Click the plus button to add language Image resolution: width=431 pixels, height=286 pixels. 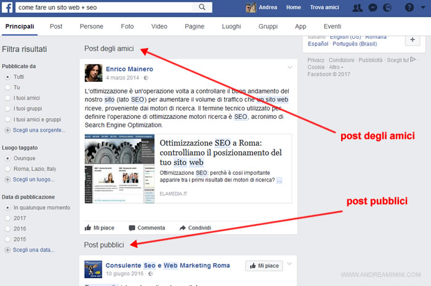pyautogui.click(x=412, y=40)
